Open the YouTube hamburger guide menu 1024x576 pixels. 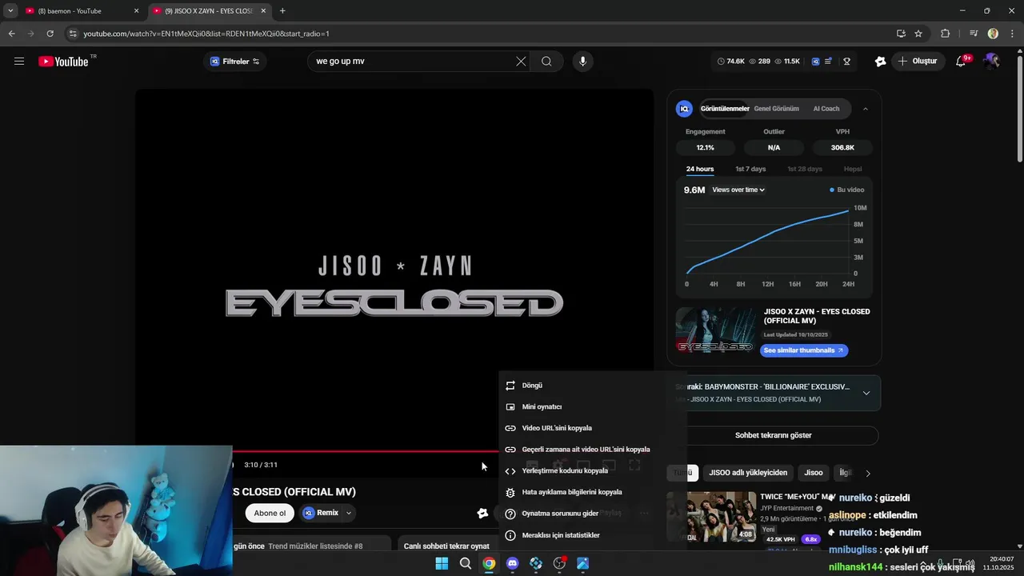pos(19,61)
